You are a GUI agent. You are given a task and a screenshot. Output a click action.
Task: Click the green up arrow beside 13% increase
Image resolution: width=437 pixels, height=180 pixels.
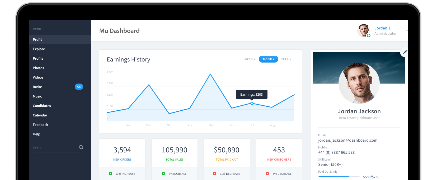110,174
